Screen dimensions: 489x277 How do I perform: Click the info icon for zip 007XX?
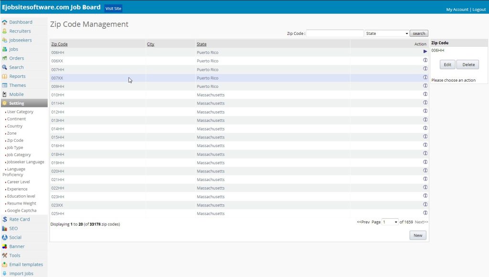click(425, 77)
